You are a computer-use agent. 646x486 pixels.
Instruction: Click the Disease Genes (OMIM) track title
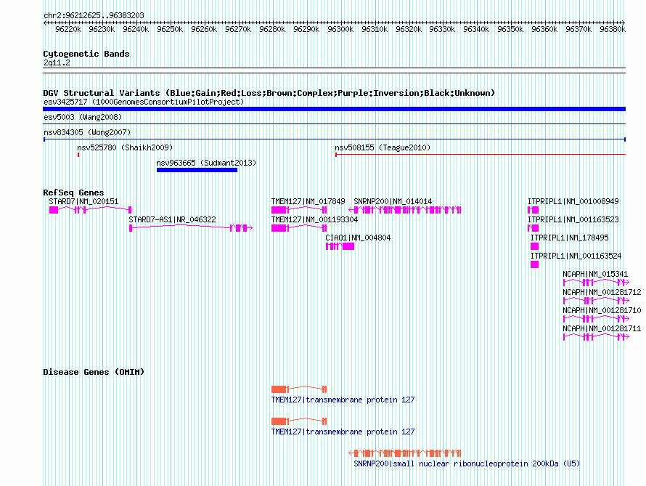(94, 372)
